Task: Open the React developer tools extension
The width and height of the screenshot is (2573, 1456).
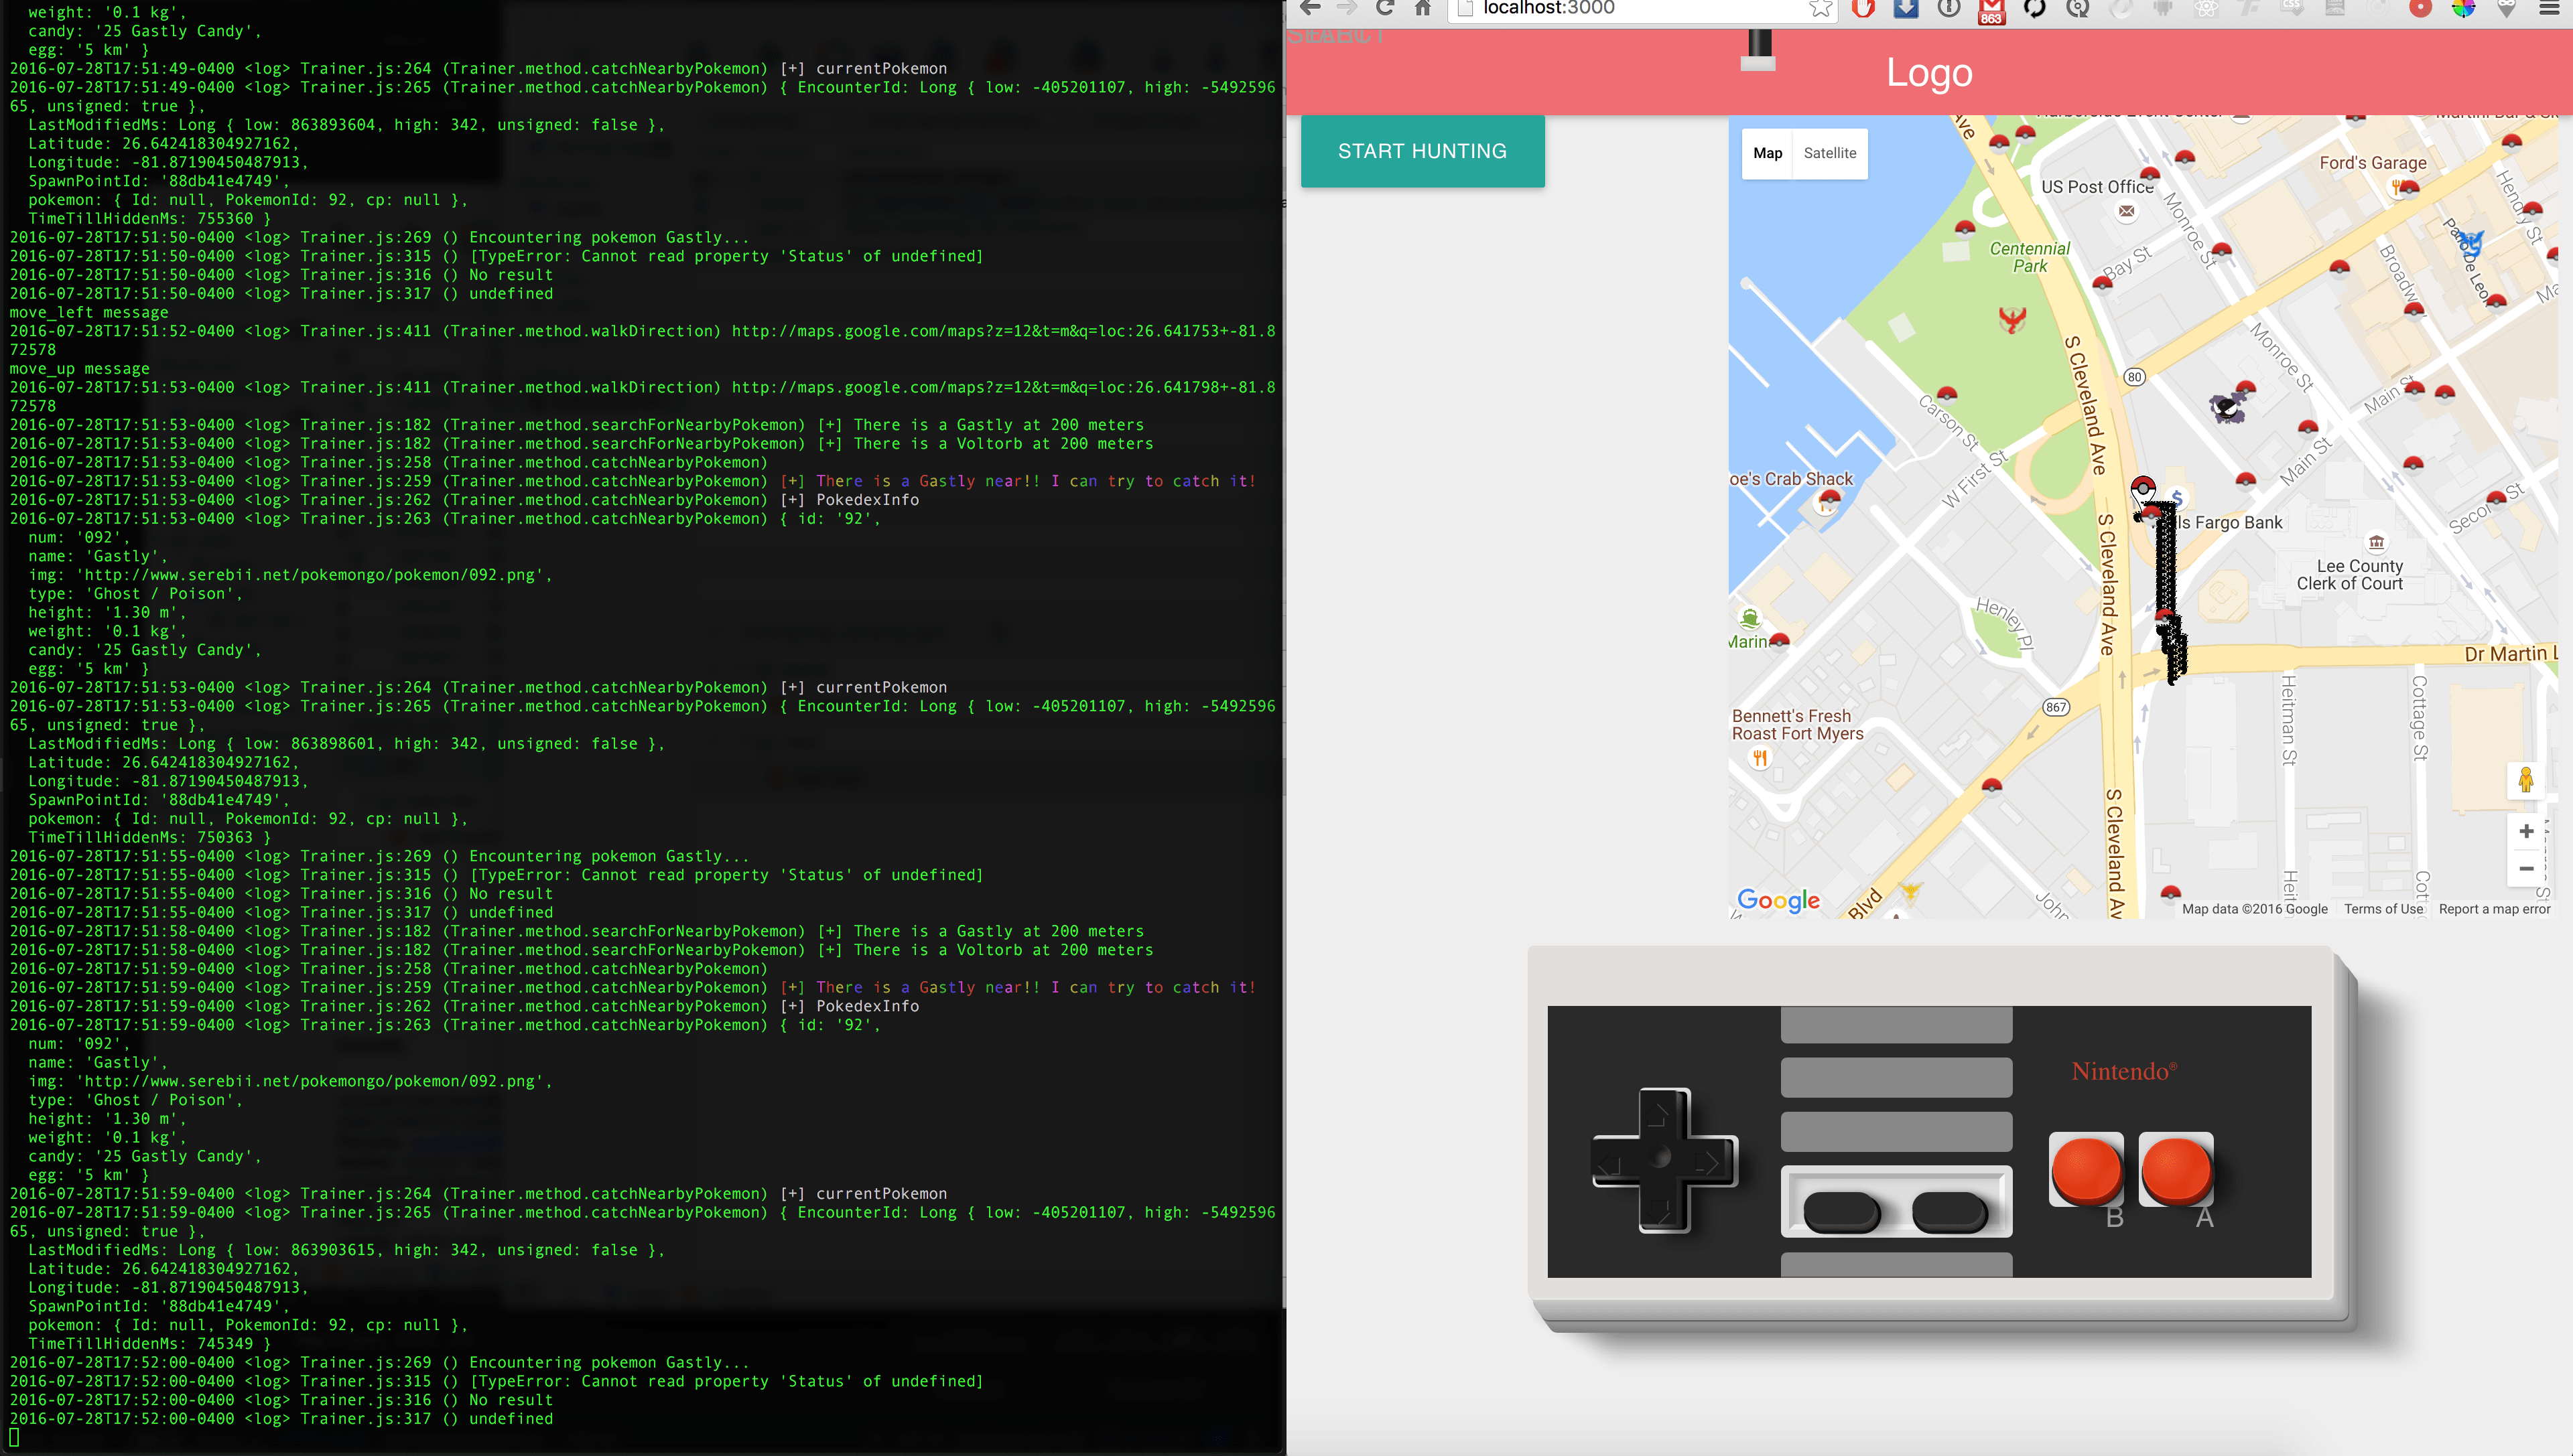Action: (x=2206, y=9)
